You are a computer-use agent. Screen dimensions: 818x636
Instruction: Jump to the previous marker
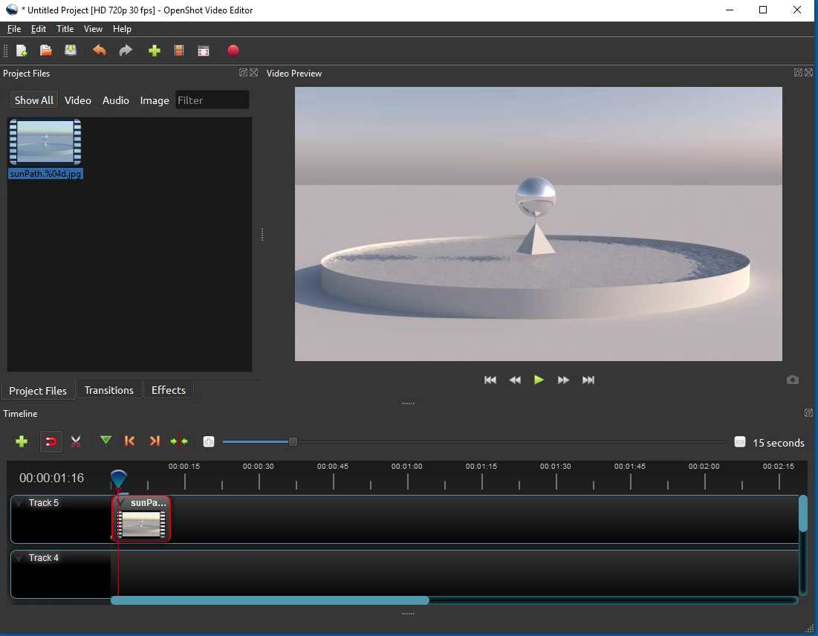point(130,441)
